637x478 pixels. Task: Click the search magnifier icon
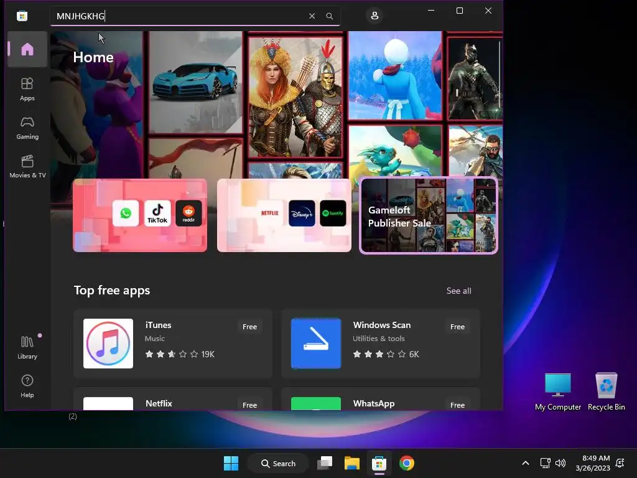pos(330,16)
